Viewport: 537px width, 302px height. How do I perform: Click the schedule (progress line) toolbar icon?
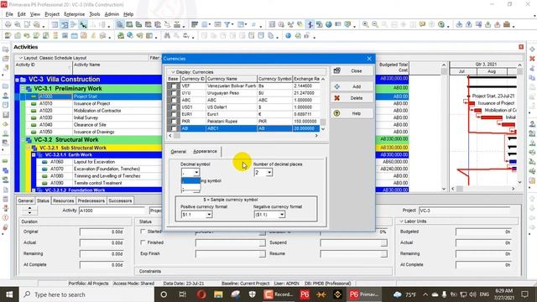click(310, 24)
